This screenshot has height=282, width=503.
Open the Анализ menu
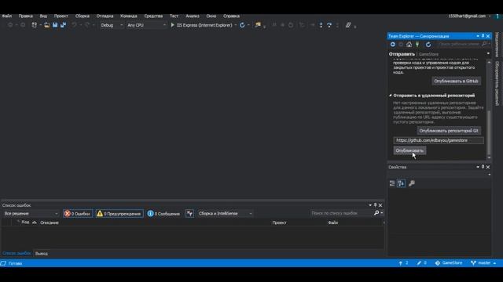pyautogui.click(x=192, y=16)
